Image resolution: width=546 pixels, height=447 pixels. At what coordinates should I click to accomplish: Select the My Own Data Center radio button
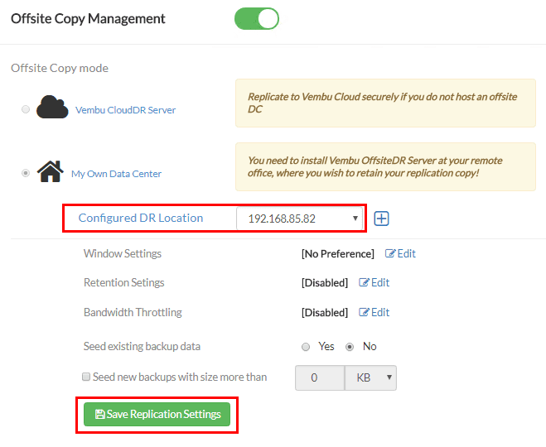point(27,174)
